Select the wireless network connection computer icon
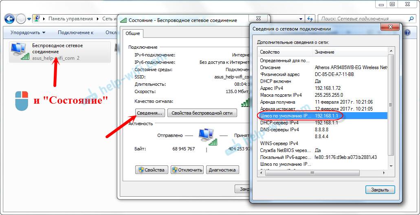The width and height of the screenshot is (420, 215). (19, 51)
